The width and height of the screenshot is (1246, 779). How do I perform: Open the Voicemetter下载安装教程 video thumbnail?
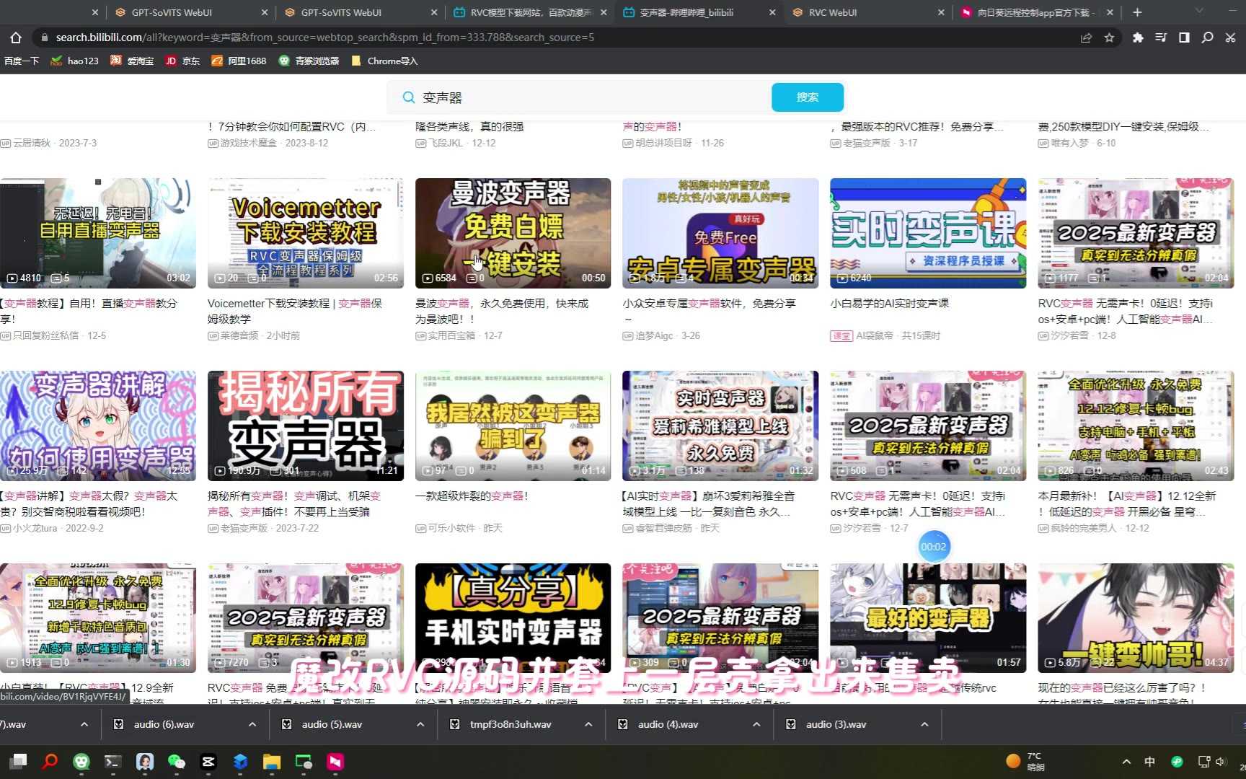pos(306,233)
